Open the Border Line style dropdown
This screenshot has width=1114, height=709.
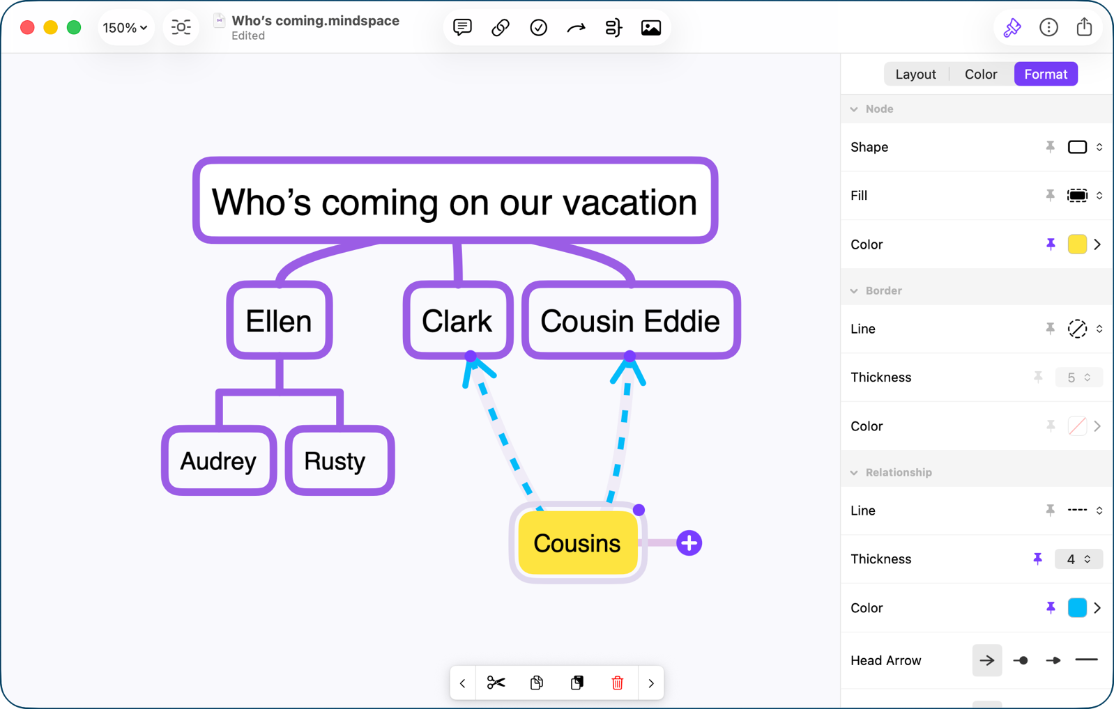tap(1085, 329)
